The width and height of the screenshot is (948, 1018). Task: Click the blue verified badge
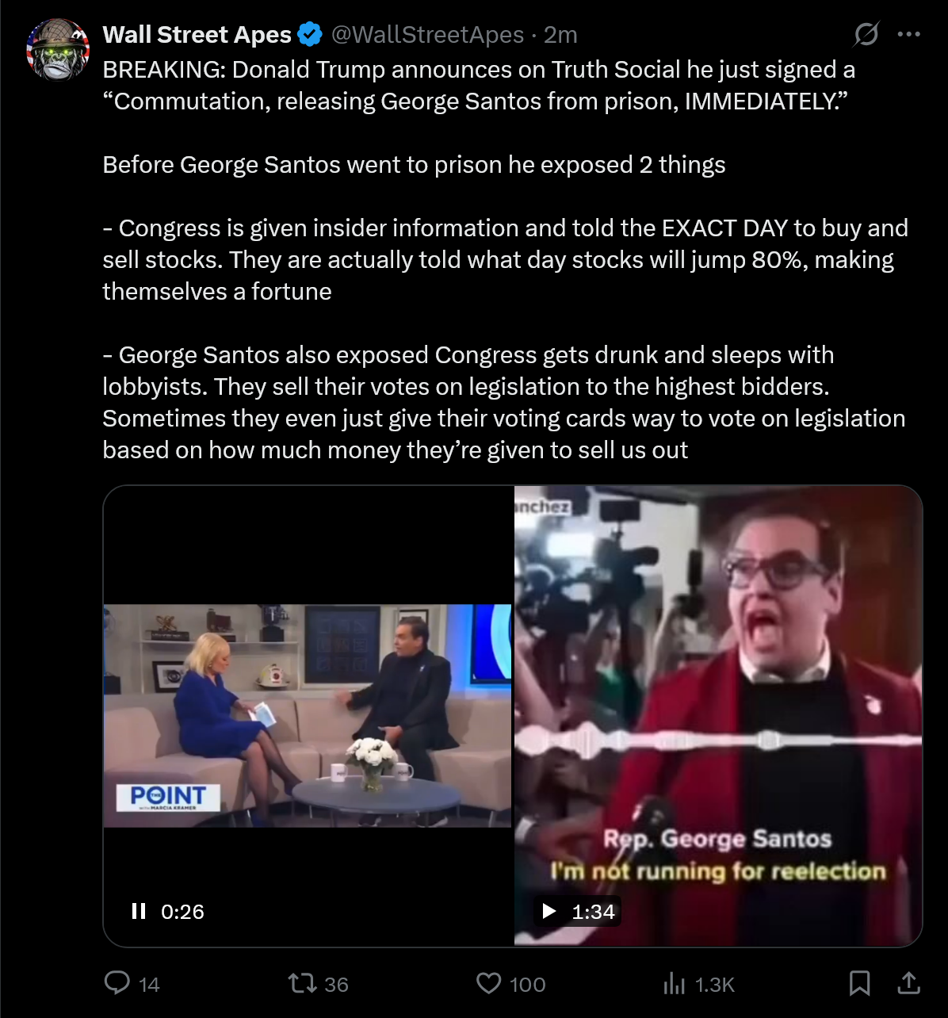pos(309,35)
